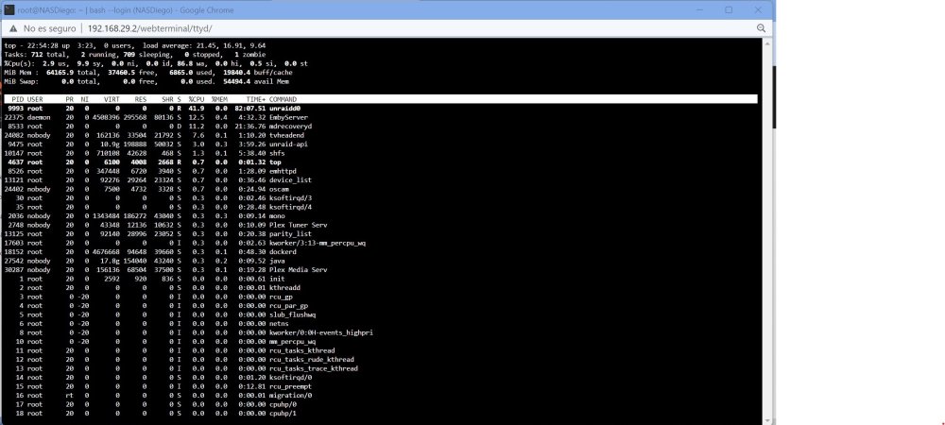Click the terminal scrollbar down arrow
Viewport: 945px width, 425px height.
click(766, 421)
